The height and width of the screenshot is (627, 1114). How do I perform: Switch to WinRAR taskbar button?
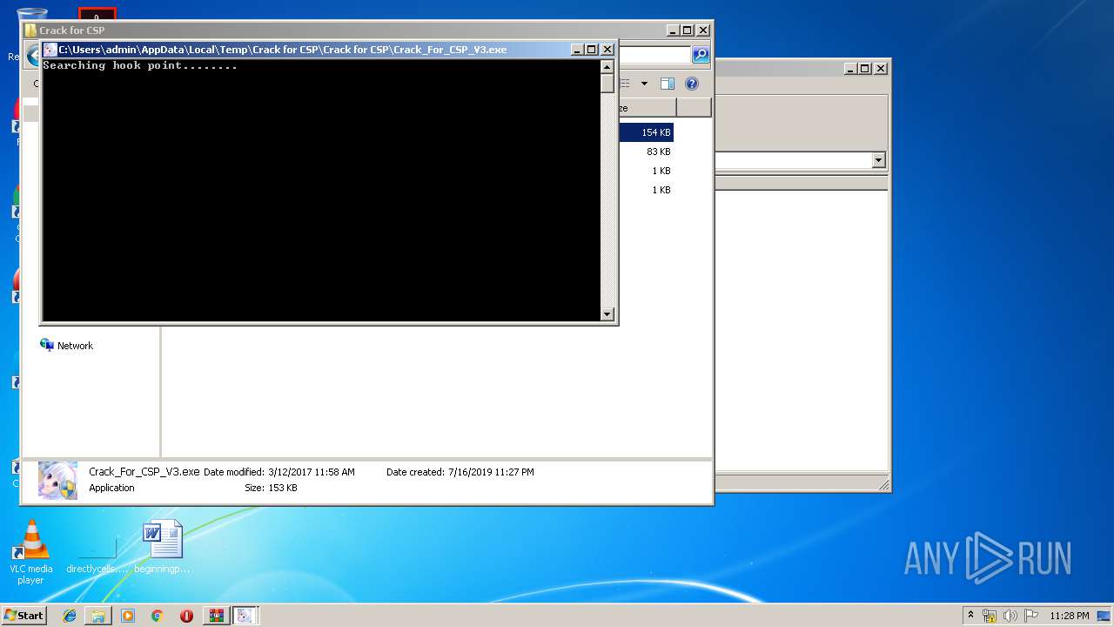tap(216, 616)
